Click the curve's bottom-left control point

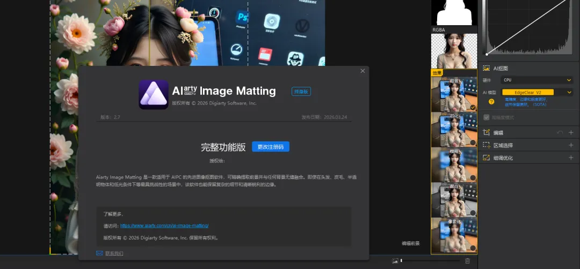click(x=487, y=54)
